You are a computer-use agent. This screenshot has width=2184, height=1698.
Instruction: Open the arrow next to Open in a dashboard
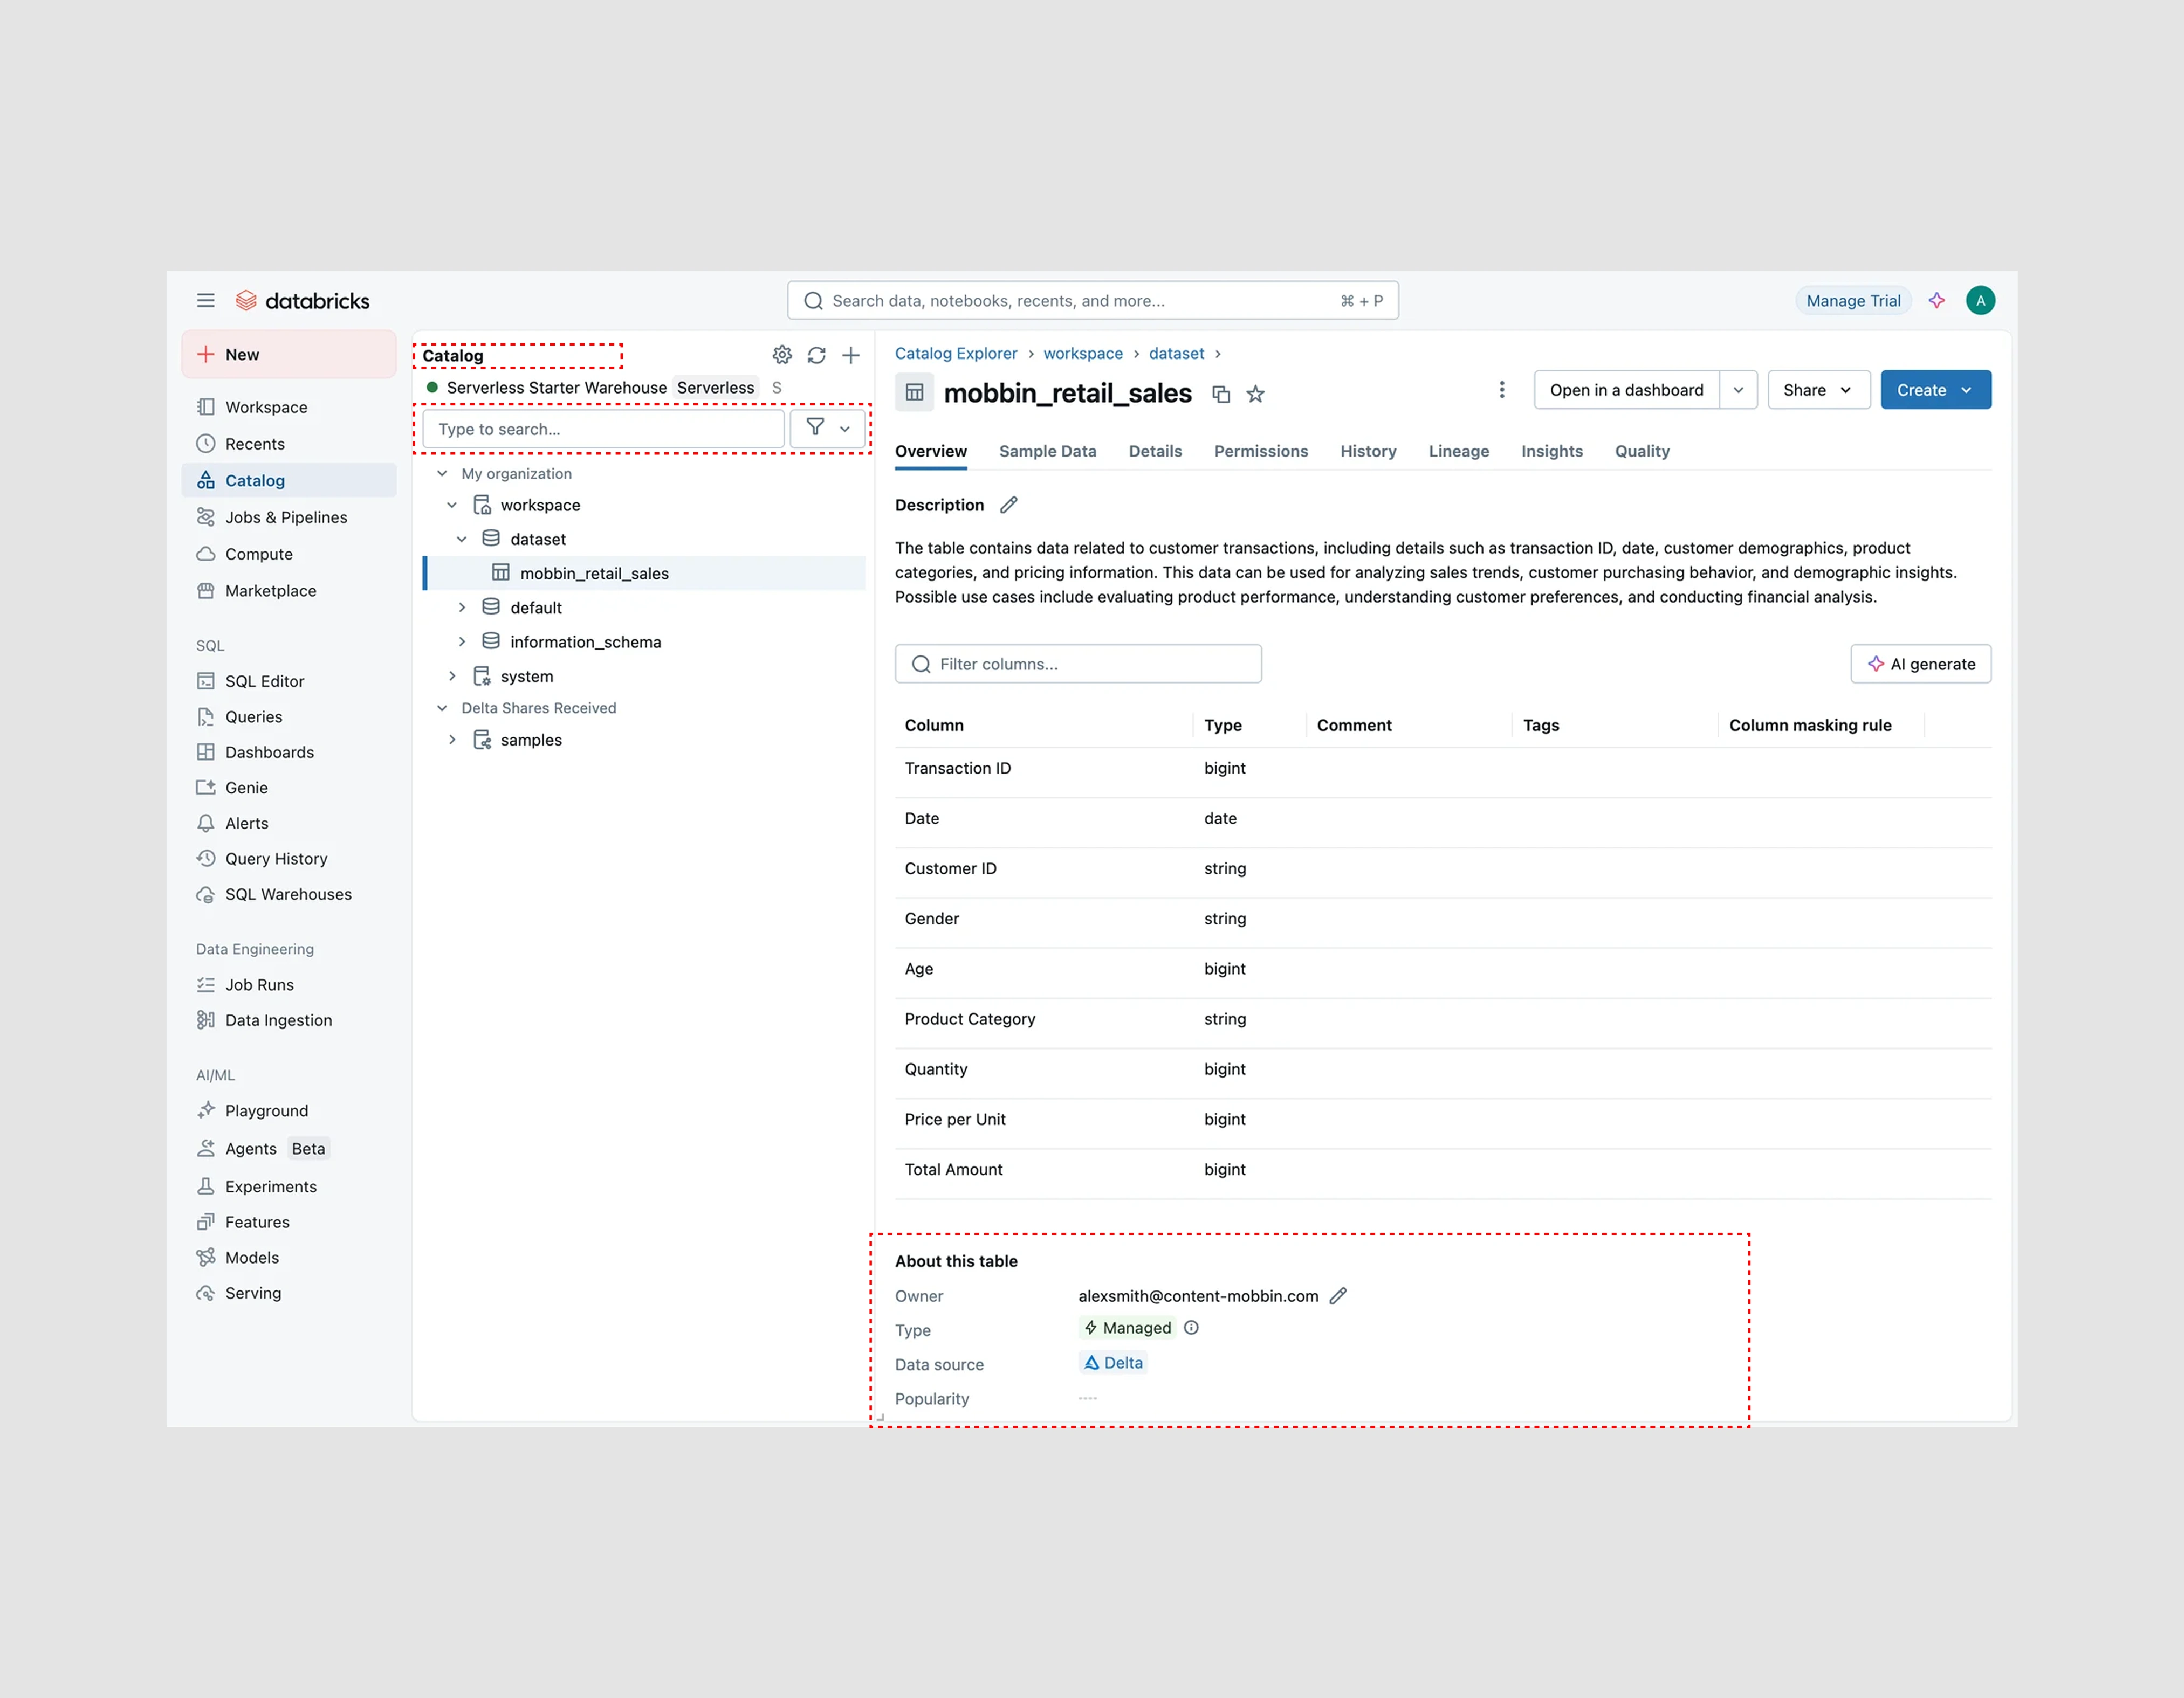pos(1738,390)
